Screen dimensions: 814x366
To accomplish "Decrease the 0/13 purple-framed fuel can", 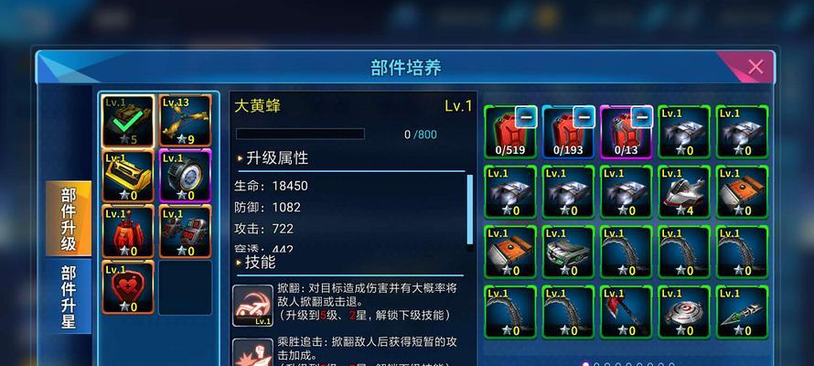I will (x=642, y=118).
